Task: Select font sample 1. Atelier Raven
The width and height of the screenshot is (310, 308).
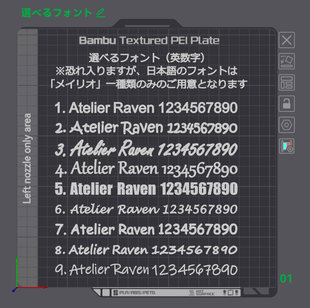Action: pyautogui.click(x=146, y=108)
